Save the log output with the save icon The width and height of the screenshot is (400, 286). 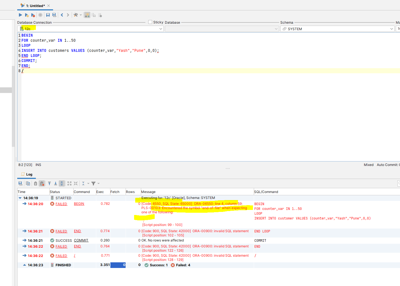[20, 183]
